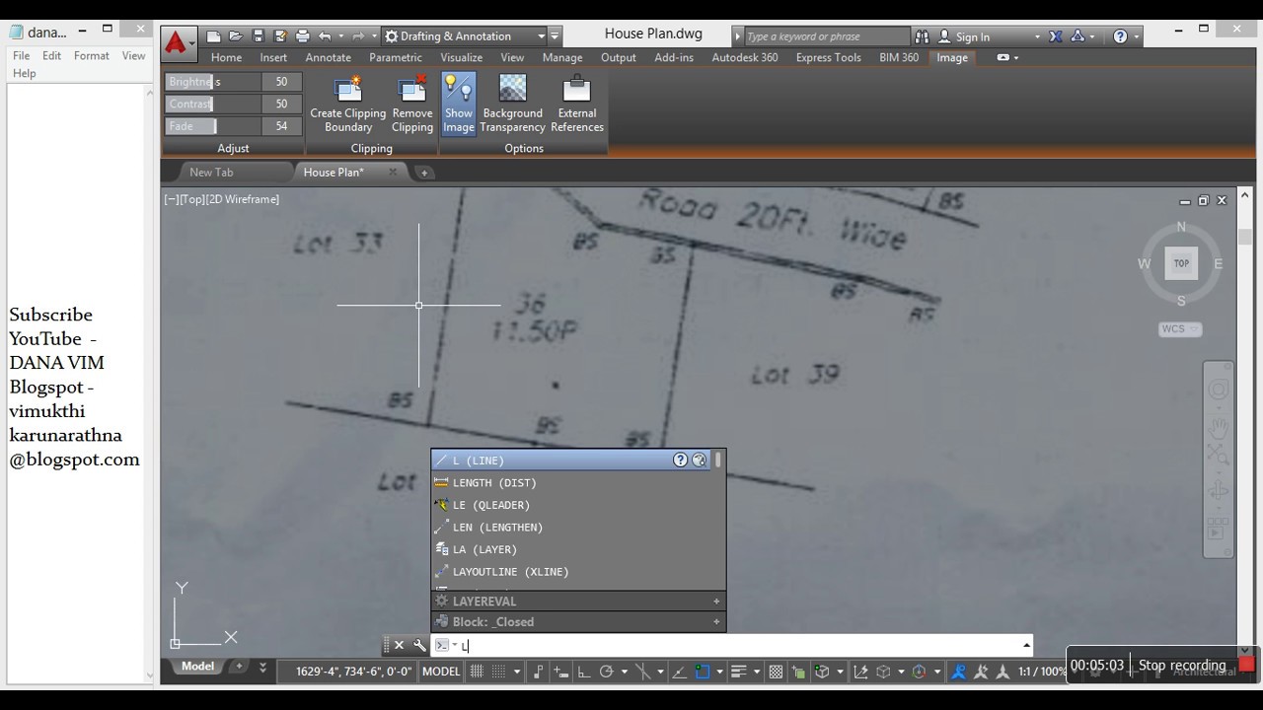Screen dimensions: 1263x710
Task: Open the Sign In dropdown
Action: pyautogui.click(x=1037, y=36)
